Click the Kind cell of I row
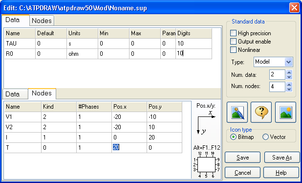Screen dimensions: 302x183 point(59,137)
